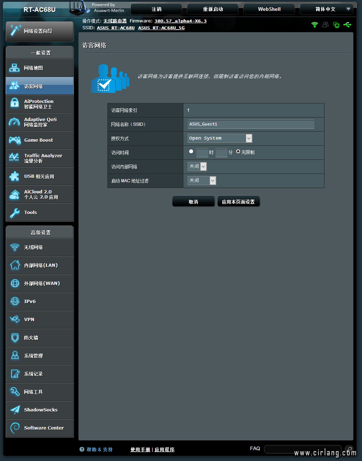Click the reboot tab at top
Viewport: 362px width, 461px height.
(213, 9)
